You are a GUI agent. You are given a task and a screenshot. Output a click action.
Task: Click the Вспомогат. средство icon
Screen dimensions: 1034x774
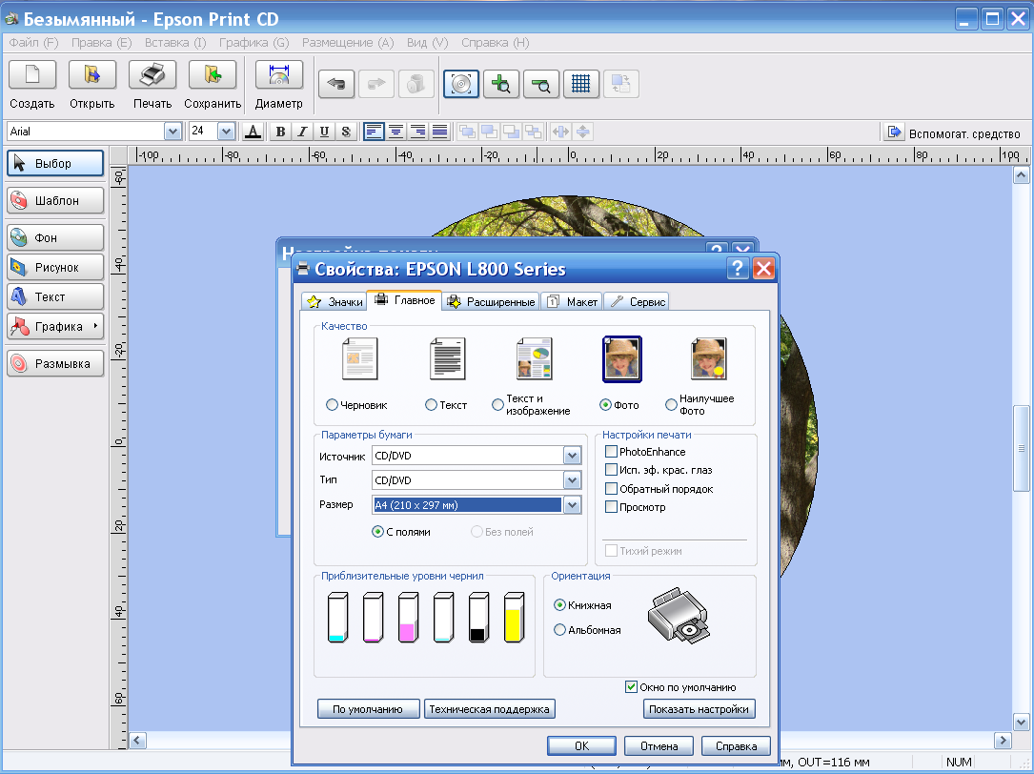click(x=894, y=132)
